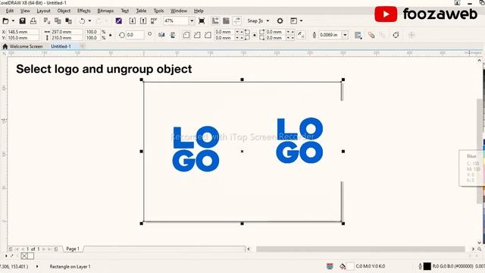The height and width of the screenshot is (273, 485).
Task: Click the Publish to PDF icon
Action: pyautogui.click(x=154, y=21)
